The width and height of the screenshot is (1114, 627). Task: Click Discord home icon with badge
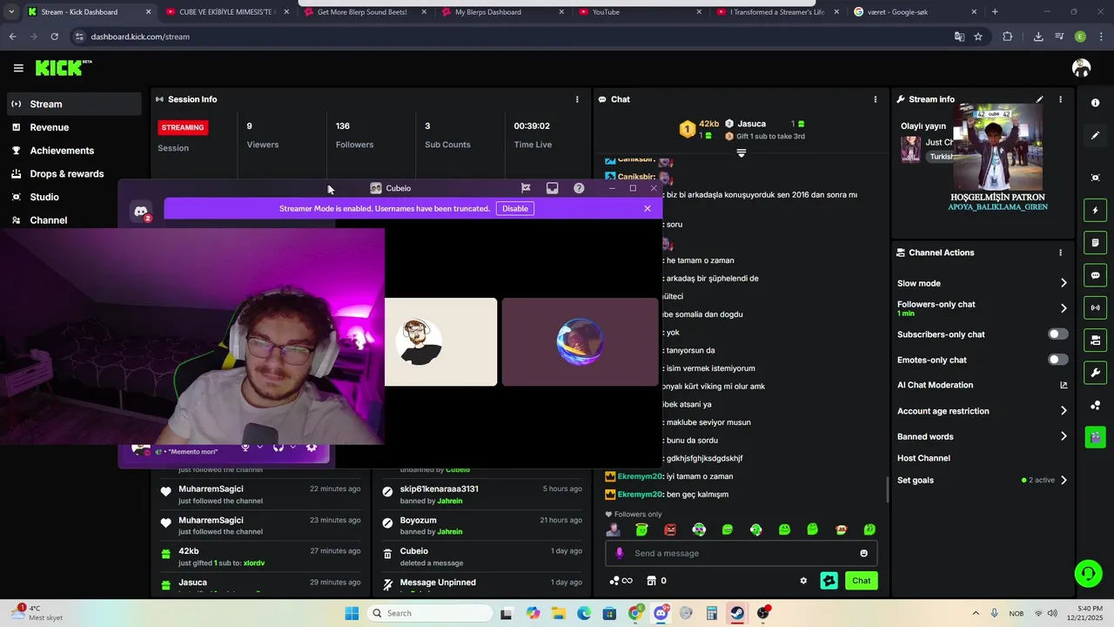pos(141,212)
